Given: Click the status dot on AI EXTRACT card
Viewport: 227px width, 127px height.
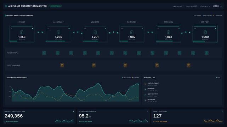Looking at the screenshot, I should click(x=69, y=29).
